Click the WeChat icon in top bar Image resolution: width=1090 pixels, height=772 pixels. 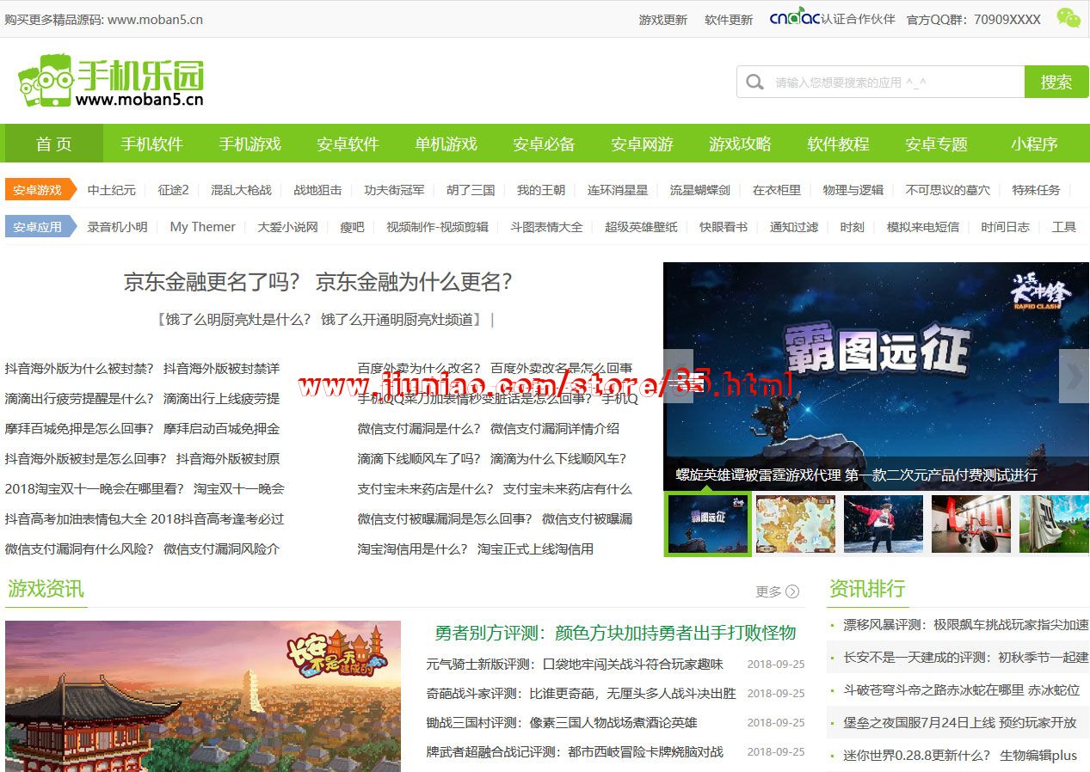click(x=1068, y=18)
